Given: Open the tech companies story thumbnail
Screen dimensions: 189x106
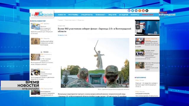Looking at the screenshot, I should (35, 72).
